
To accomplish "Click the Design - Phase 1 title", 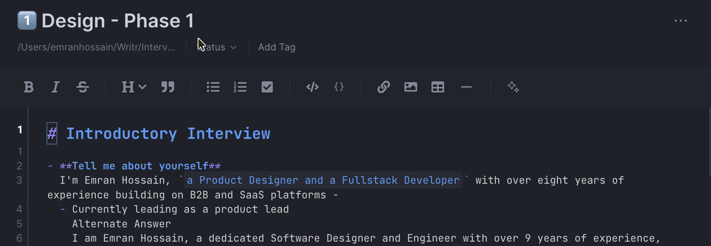I will coord(118,21).
